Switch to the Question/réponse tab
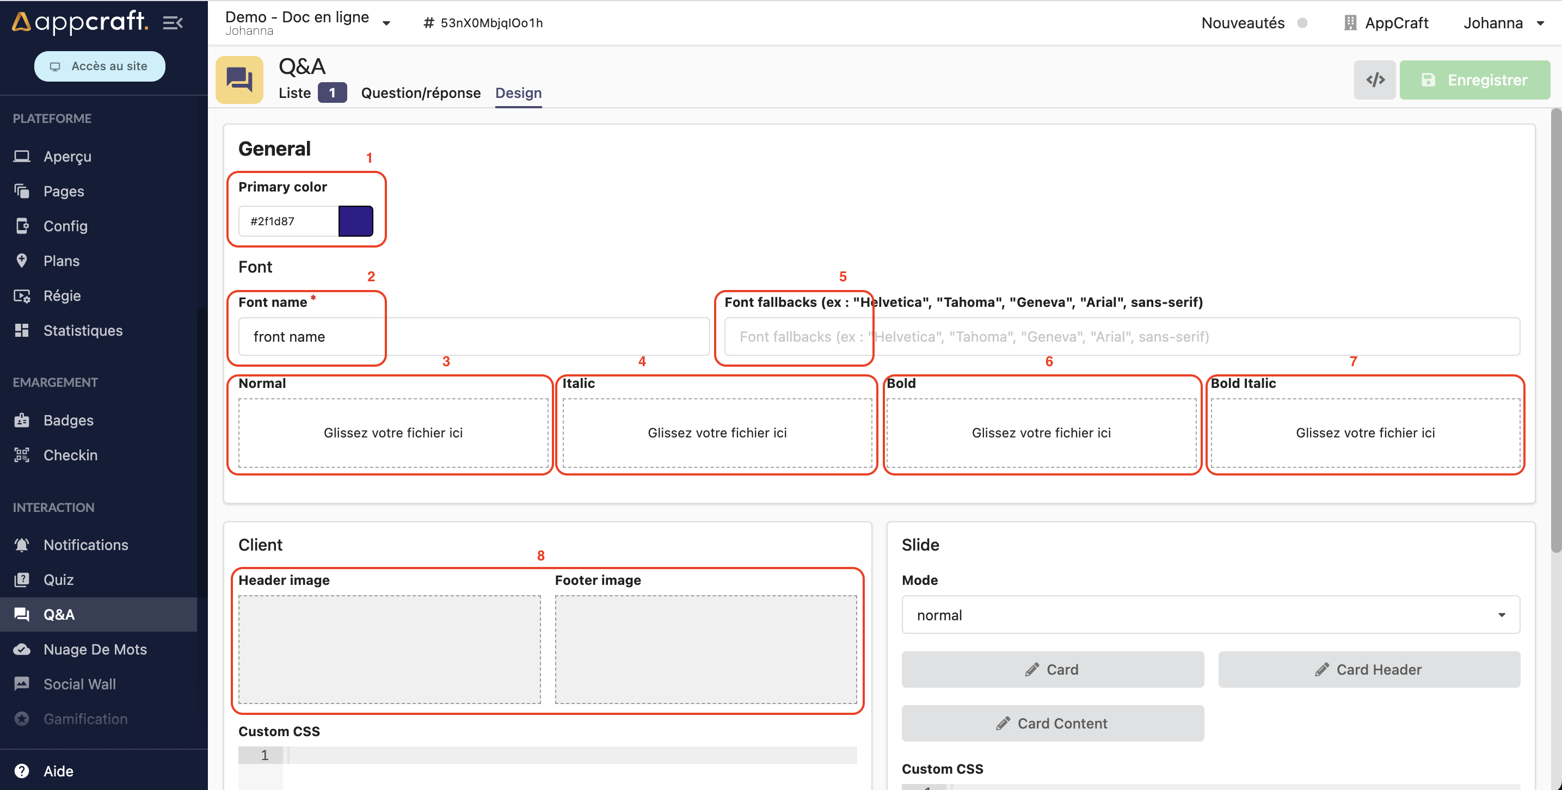The image size is (1562, 790). (420, 92)
